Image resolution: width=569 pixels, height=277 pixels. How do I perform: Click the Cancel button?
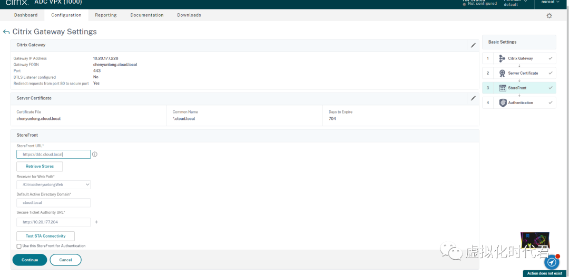tap(66, 260)
